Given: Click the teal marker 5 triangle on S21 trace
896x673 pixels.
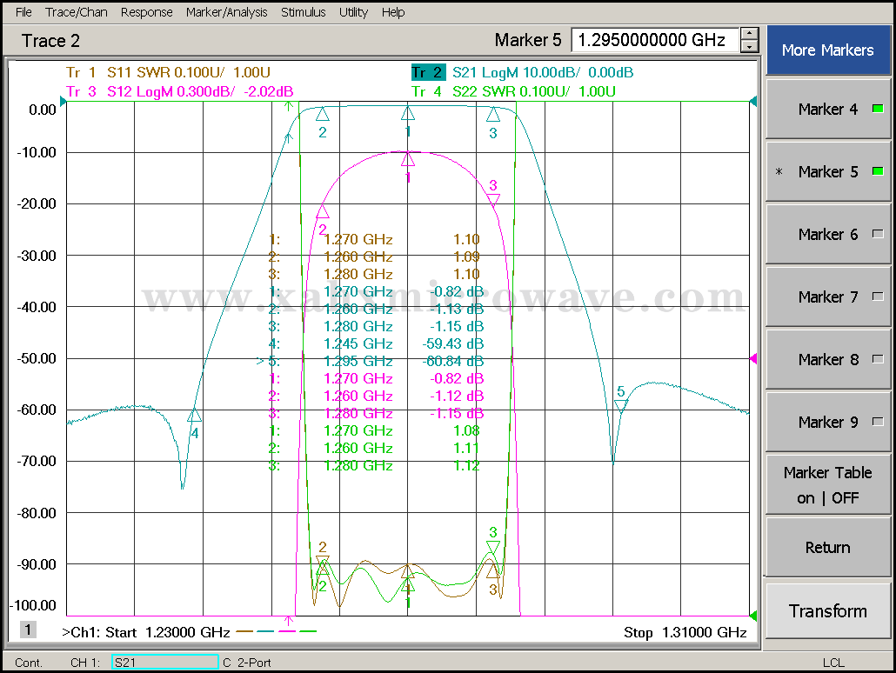Looking at the screenshot, I should [620, 405].
